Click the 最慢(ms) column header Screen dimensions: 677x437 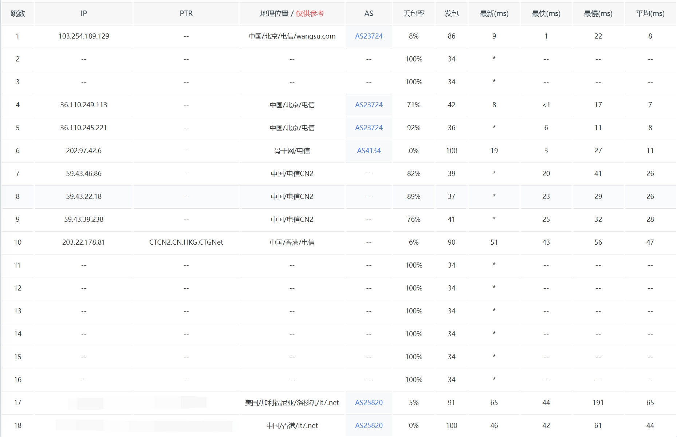598,13
